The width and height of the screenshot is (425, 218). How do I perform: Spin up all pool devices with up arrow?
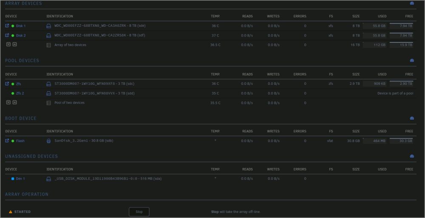pyautogui.click(x=14, y=102)
